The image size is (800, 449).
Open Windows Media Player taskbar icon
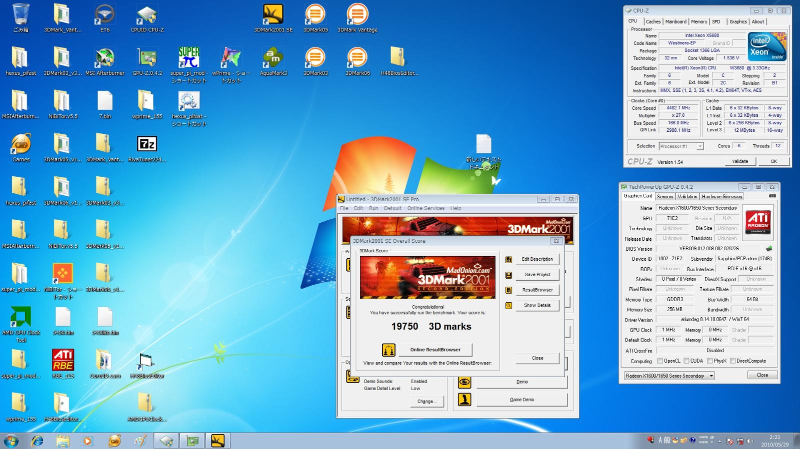(88, 441)
